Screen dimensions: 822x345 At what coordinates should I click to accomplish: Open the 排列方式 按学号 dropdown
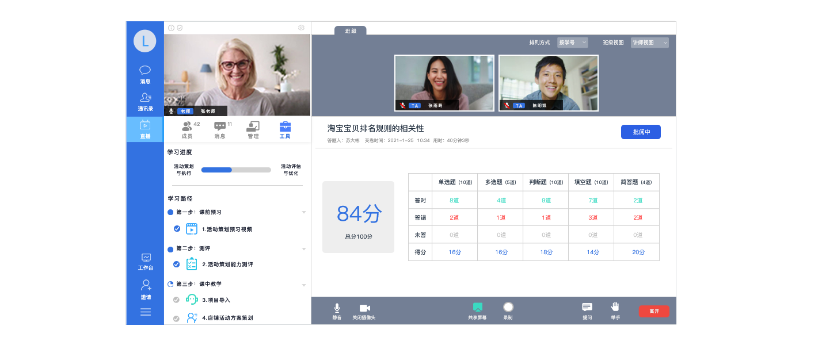(572, 43)
